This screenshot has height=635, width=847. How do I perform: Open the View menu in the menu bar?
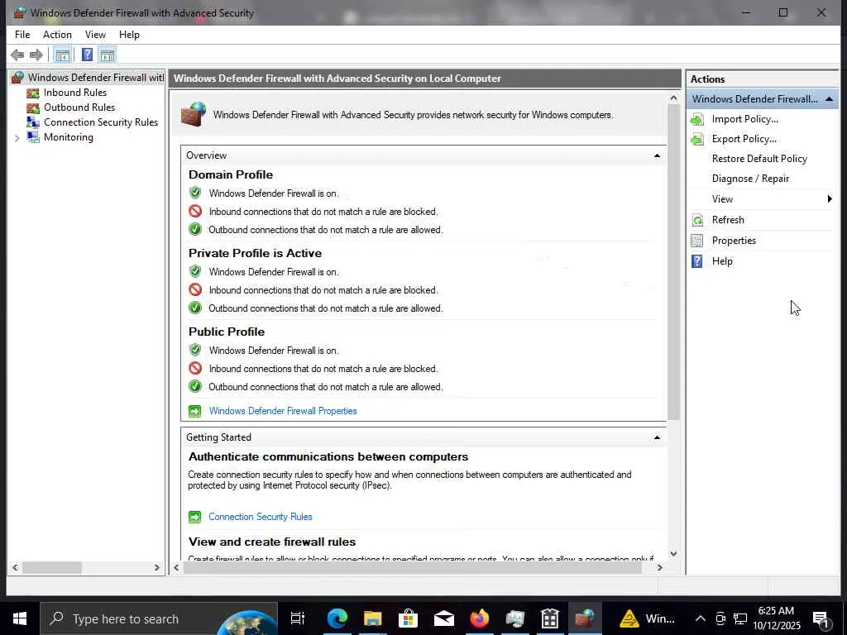click(95, 35)
